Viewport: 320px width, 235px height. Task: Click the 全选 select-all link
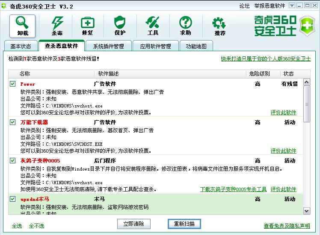coord(17,226)
